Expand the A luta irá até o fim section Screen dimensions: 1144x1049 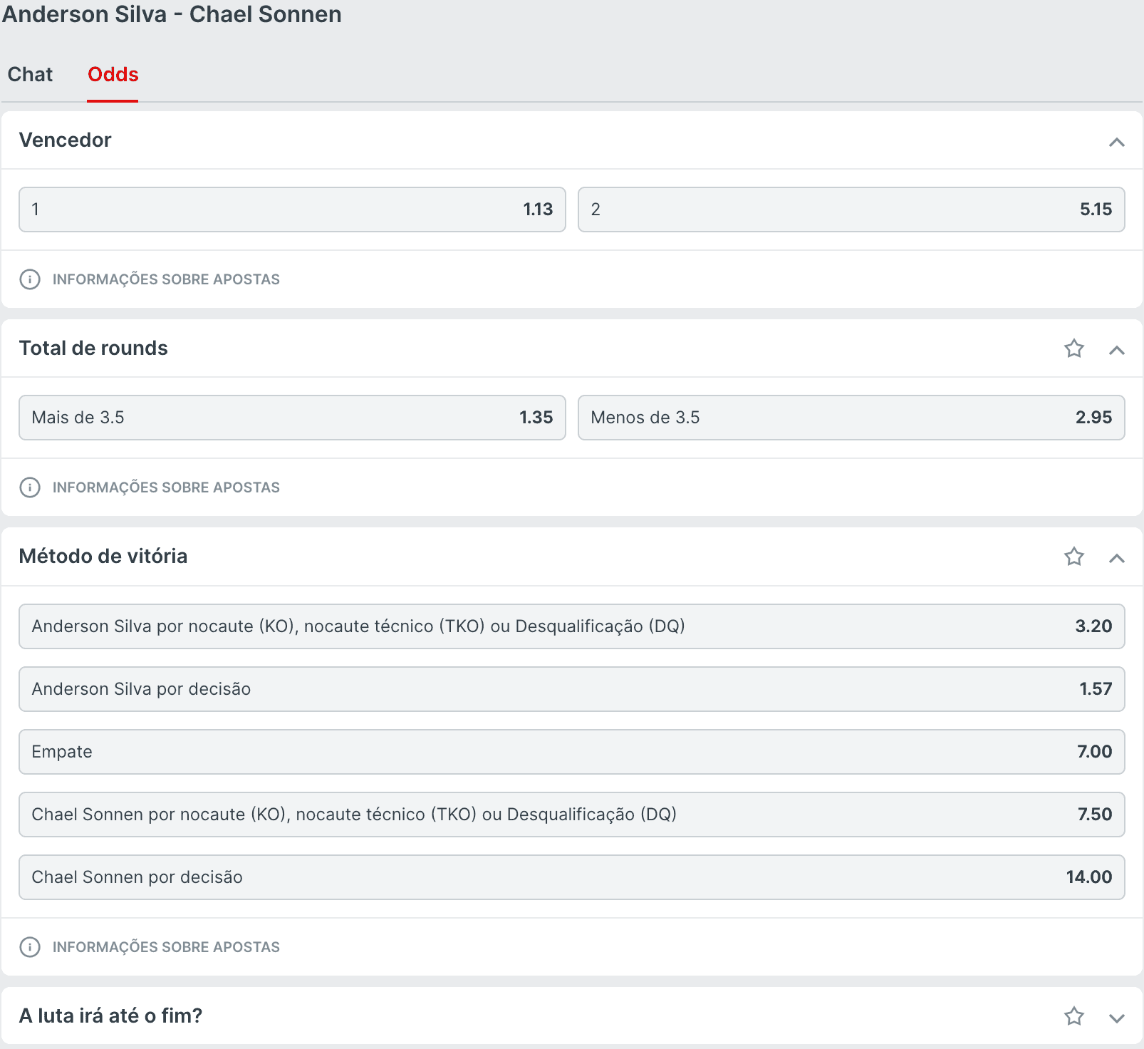[1116, 1018]
